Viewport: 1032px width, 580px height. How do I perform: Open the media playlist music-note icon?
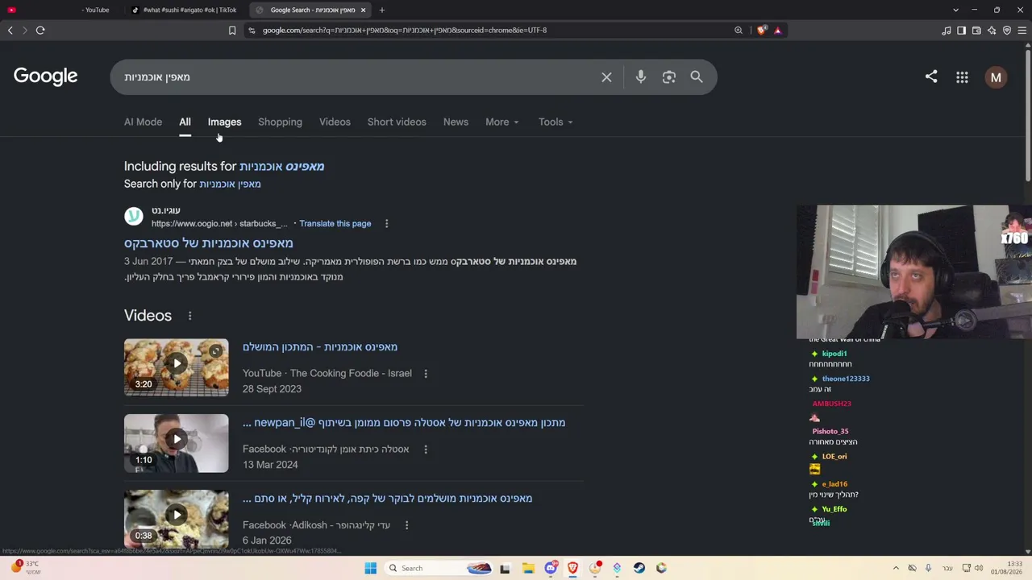coord(947,31)
